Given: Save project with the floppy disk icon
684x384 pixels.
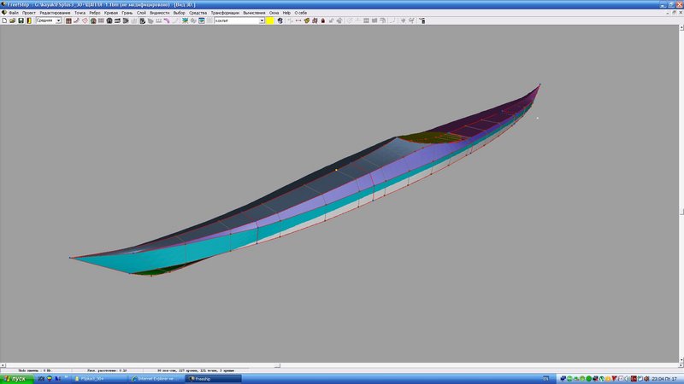Looking at the screenshot, I should coord(21,20).
